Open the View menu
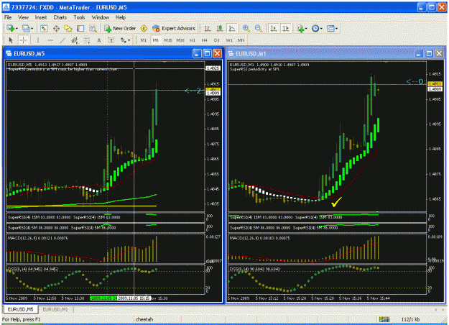 point(23,17)
